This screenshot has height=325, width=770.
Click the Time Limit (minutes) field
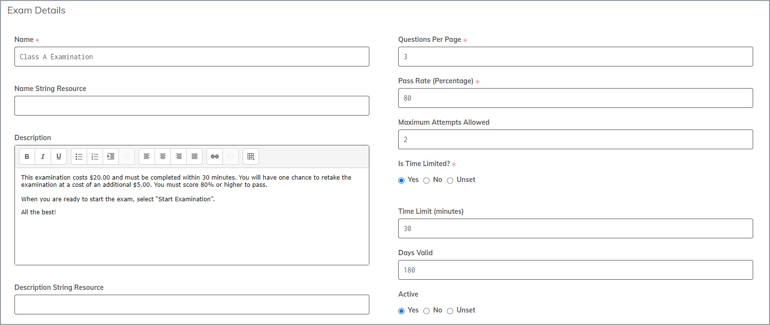(x=575, y=229)
